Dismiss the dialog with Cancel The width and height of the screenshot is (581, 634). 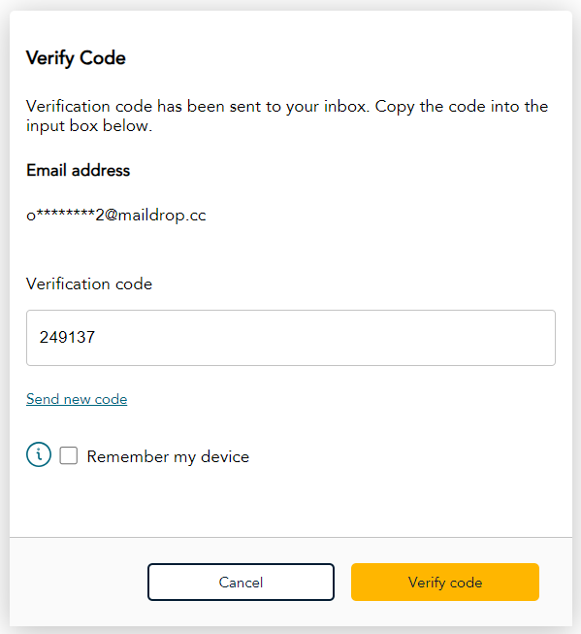click(x=241, y=582)
